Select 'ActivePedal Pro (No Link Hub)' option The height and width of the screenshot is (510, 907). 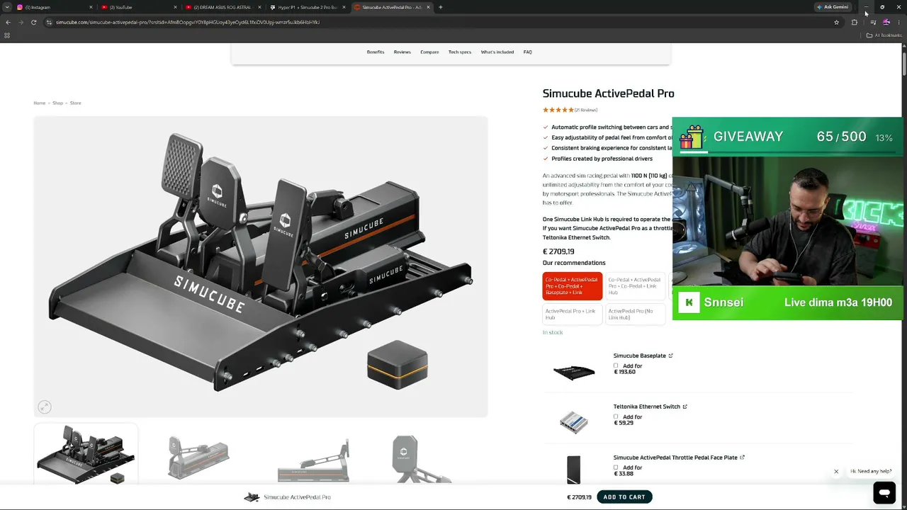point(635,314)
